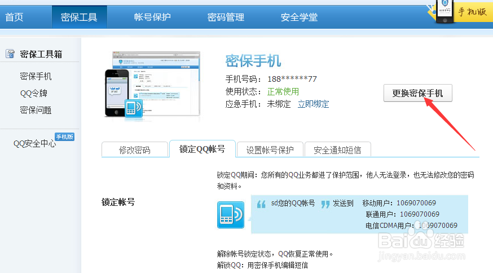Open the 密码管理 navigation item
Screen dimensions: 493x273
(226, 17)
